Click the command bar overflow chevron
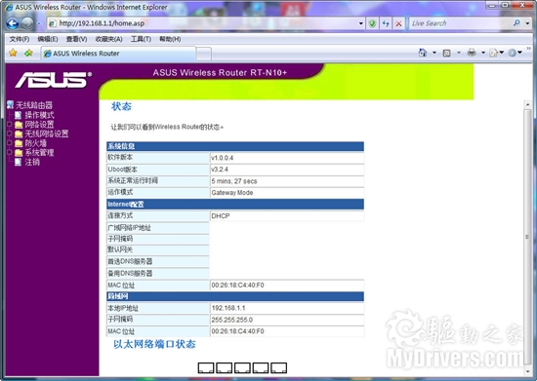 coord(528,49)
